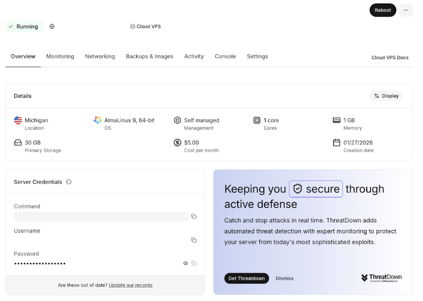Viewport: 423px width, 301px height.
Task: Click the 1 core value
Action: coord(271,120)
